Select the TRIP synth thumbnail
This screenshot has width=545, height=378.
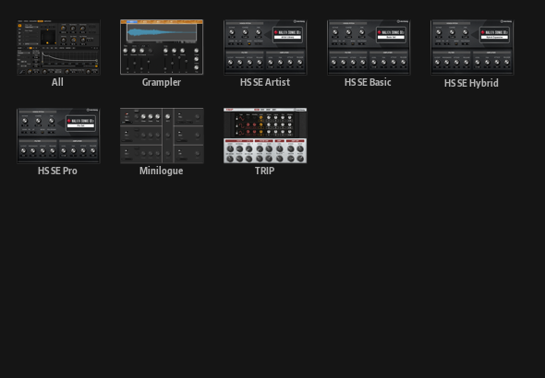265,136
